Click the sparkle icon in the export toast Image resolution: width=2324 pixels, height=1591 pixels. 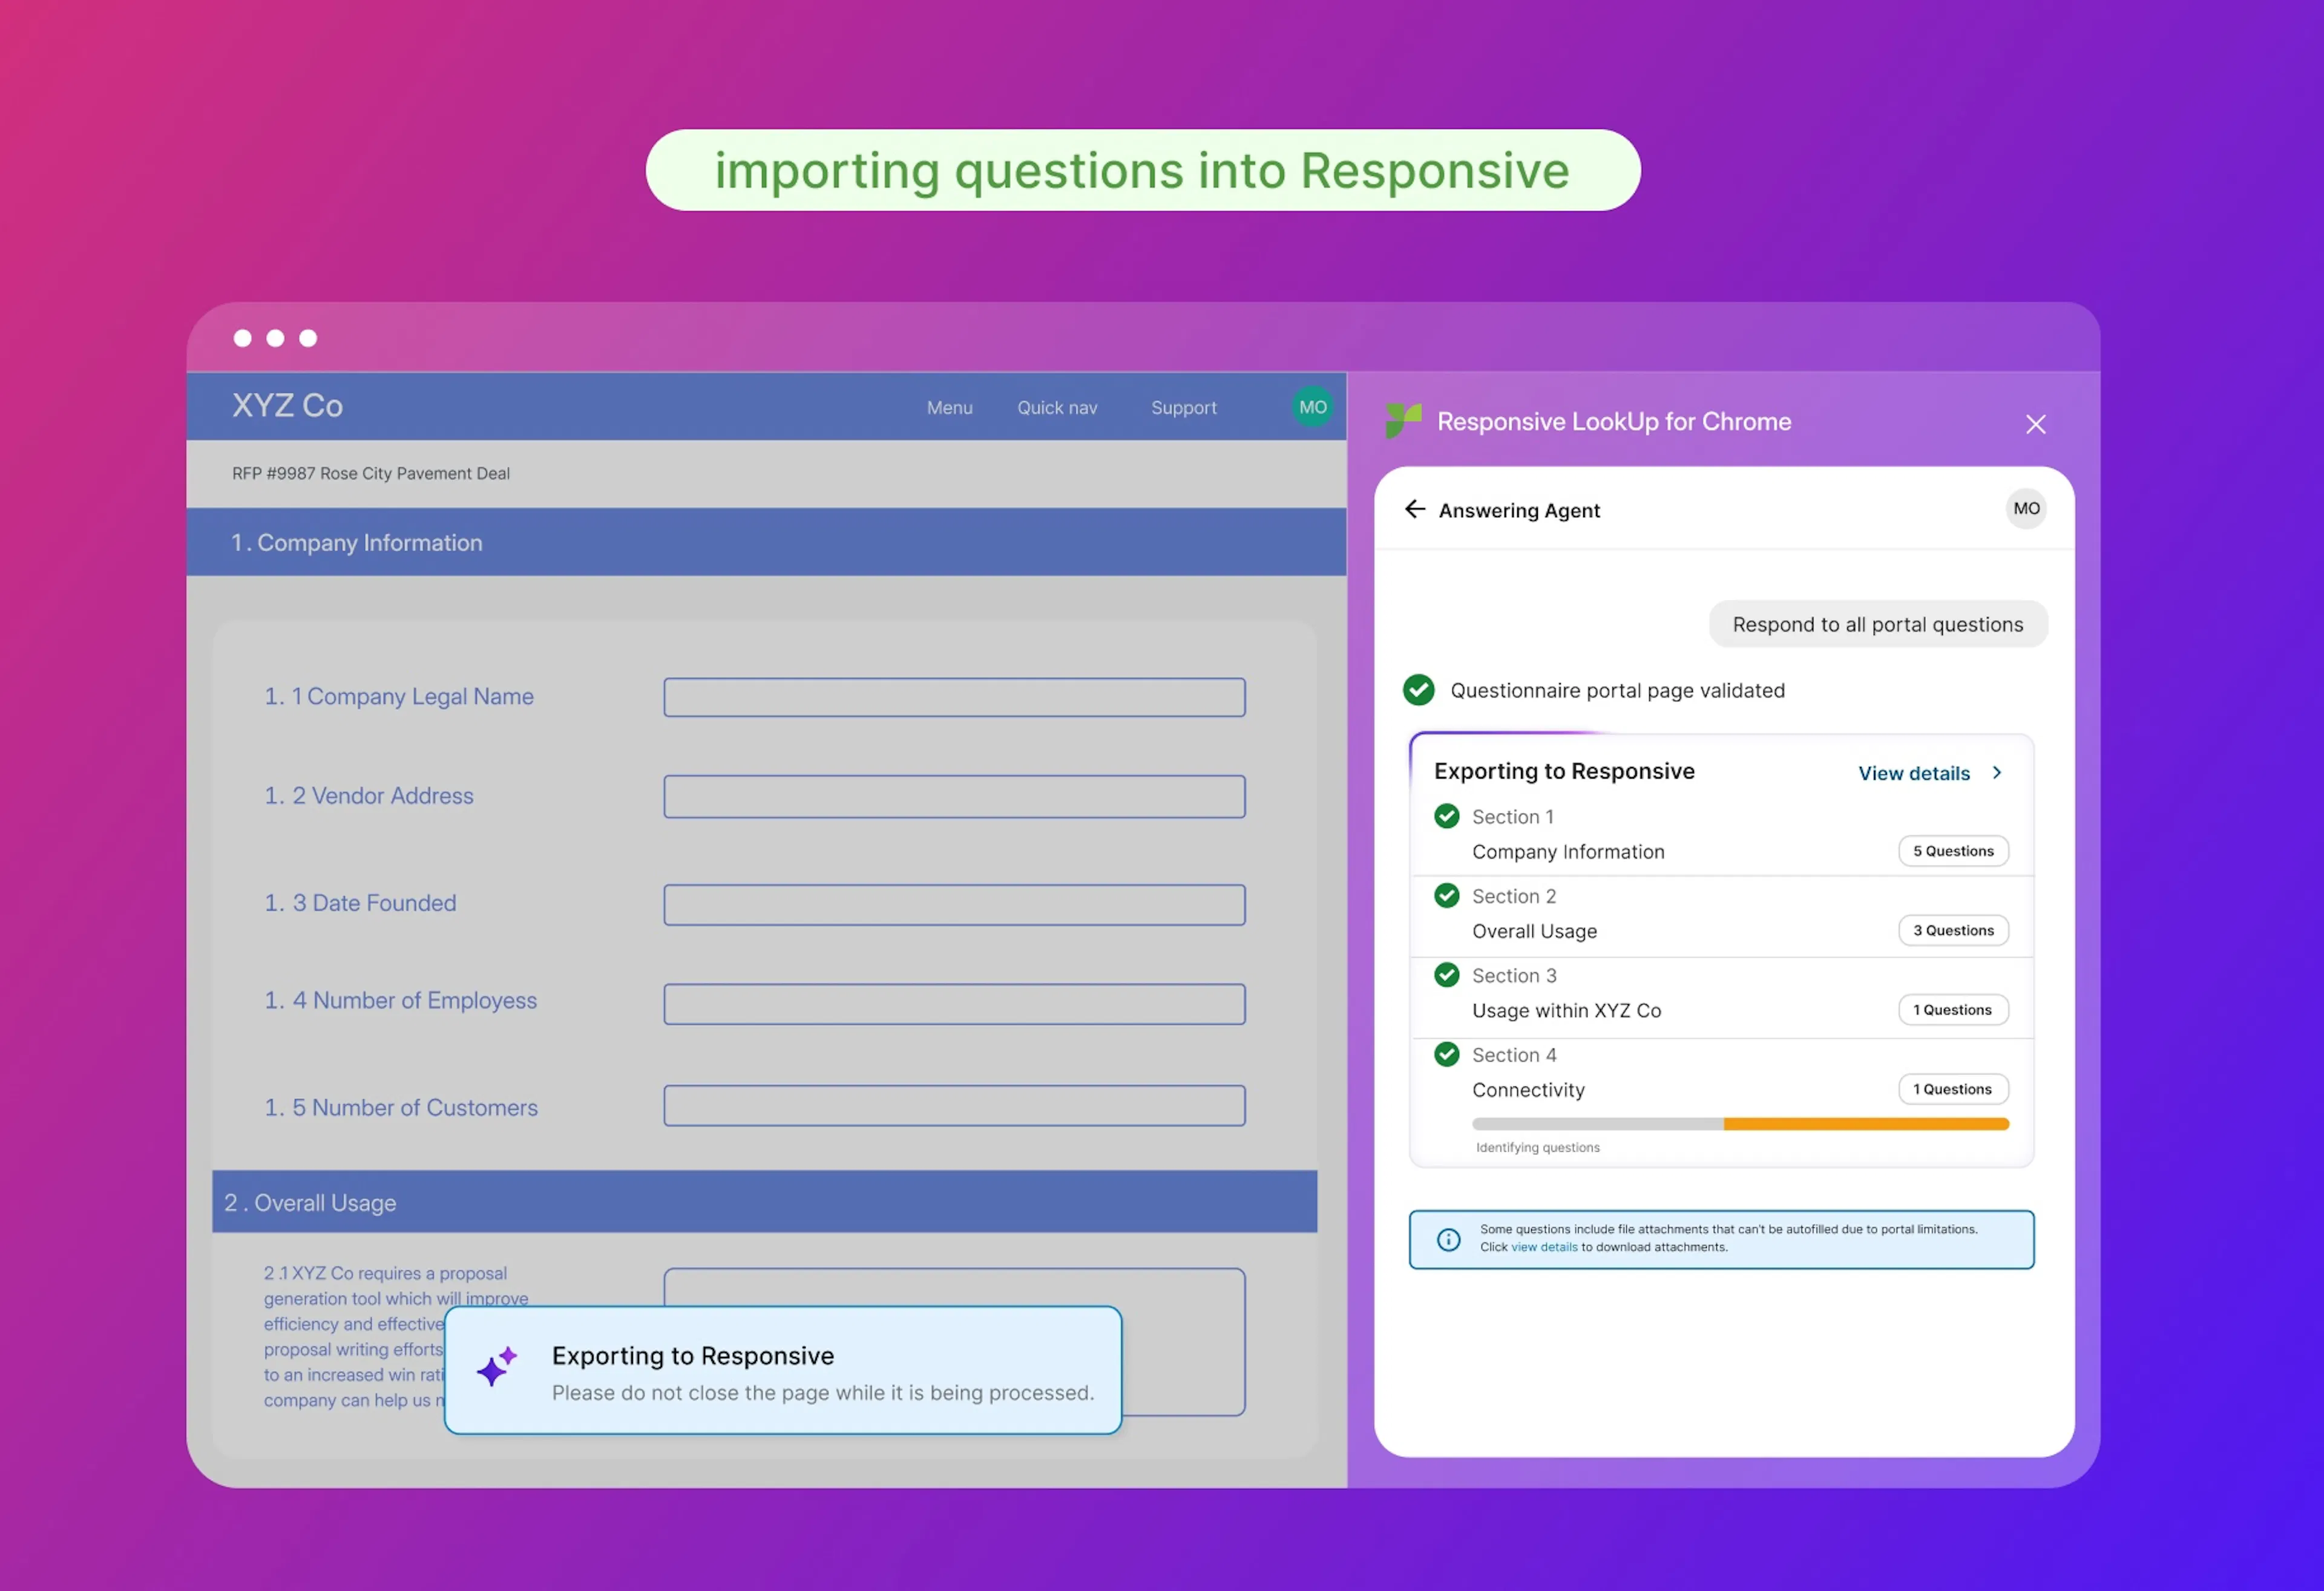(496, 1366)
